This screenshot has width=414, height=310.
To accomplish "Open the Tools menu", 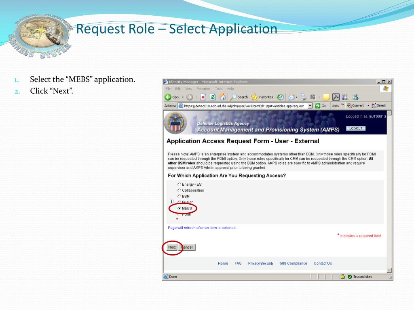I will tap(219, 89).
